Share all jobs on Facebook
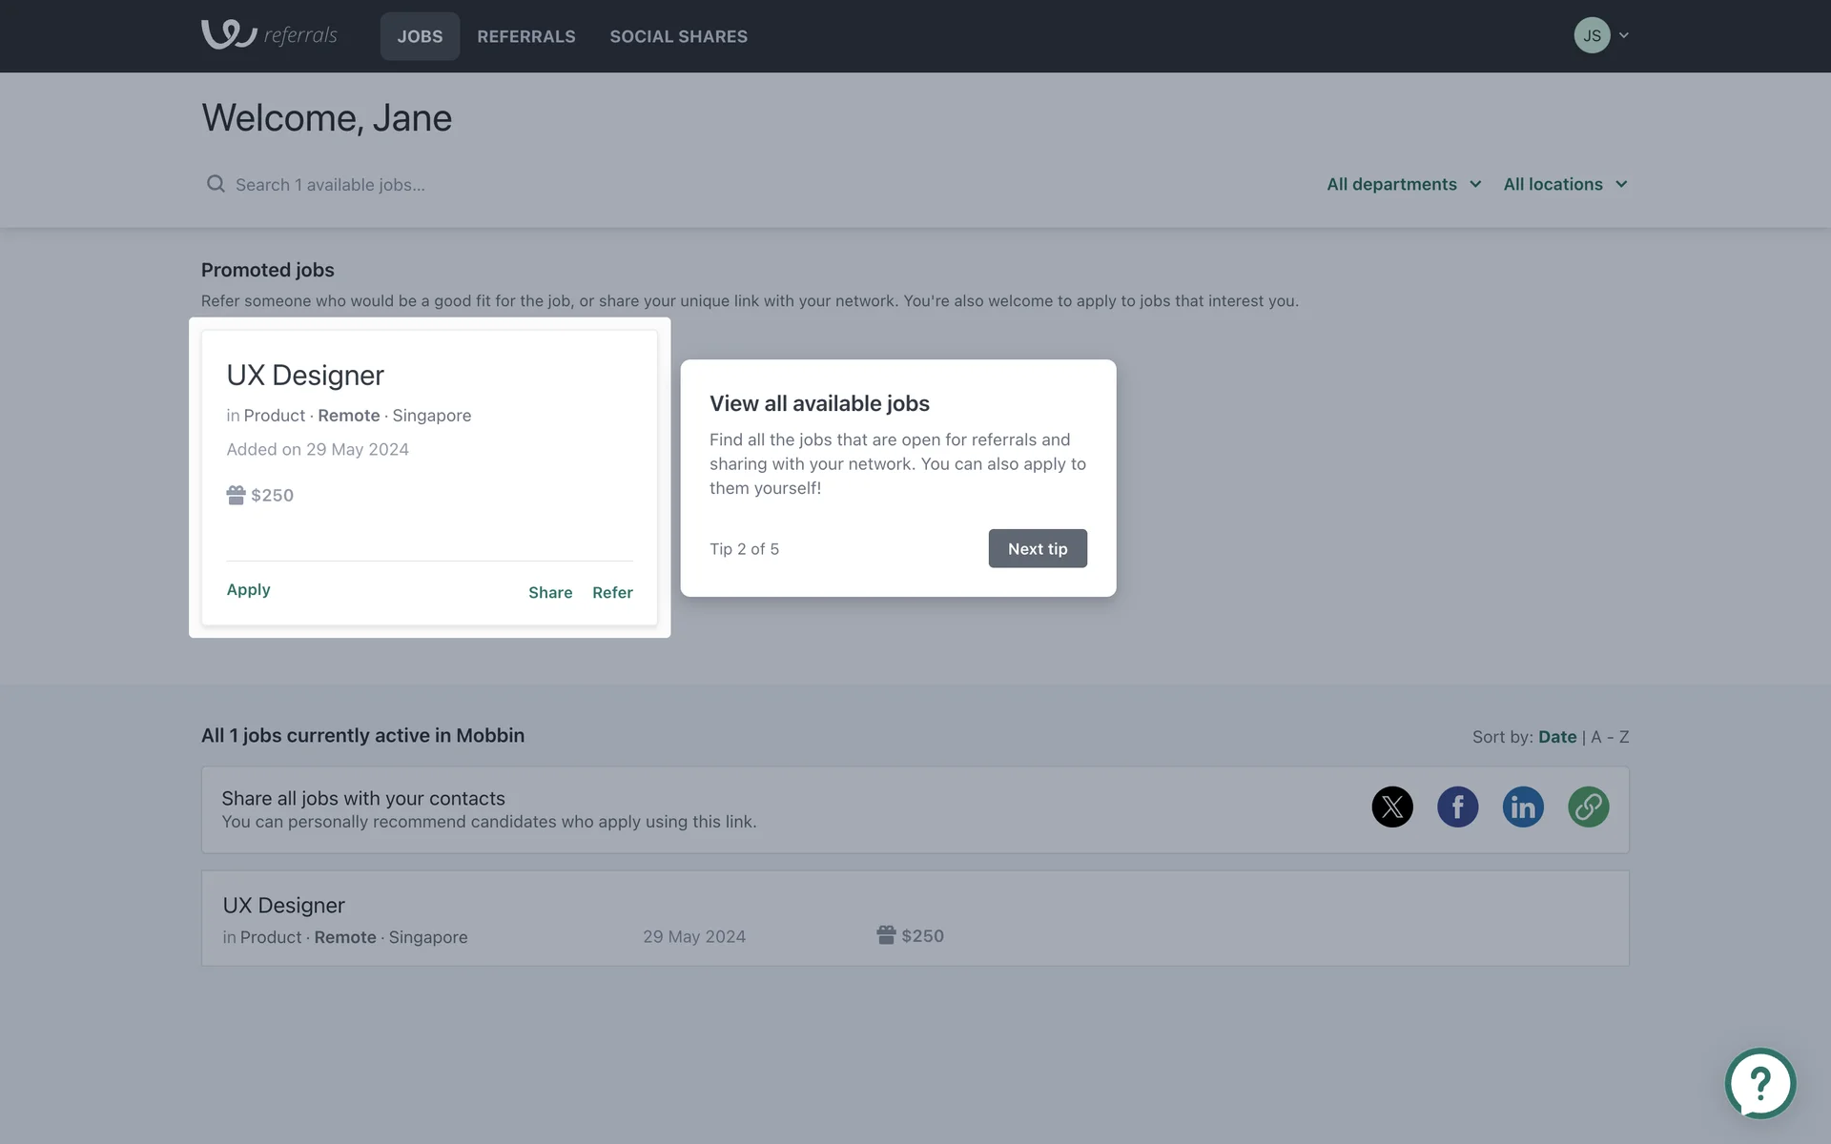Image resolution: width=1831 pixels, height=1144 pixels. click(x=1457, y=807)
